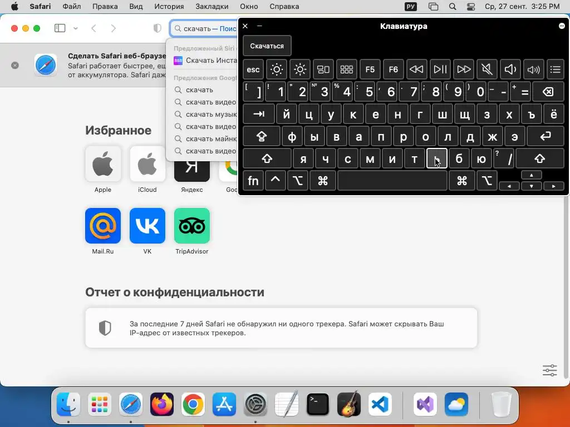Open Control Center in menu bar
The width and height of the screenshot is (570, 427).
471,7
